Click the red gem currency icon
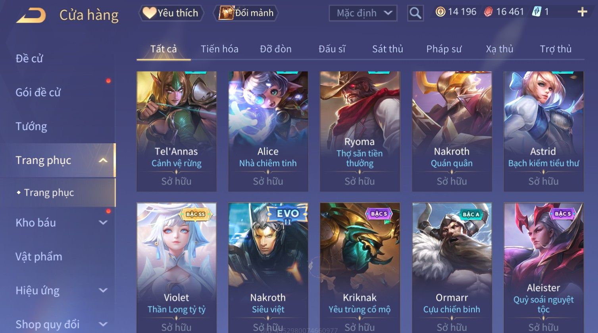 pos(488,12)
